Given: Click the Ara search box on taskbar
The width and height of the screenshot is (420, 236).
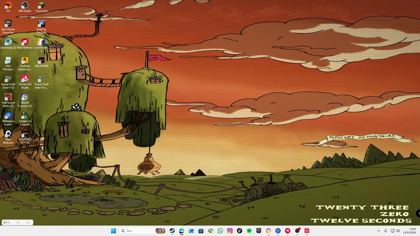Looking at the screenshot, I should 143,231.
